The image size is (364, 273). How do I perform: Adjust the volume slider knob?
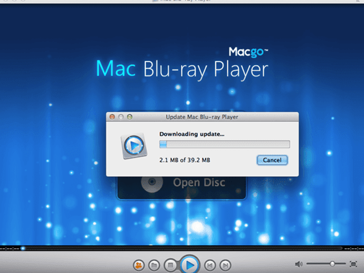pyautogui.click(x=332, y=264)
